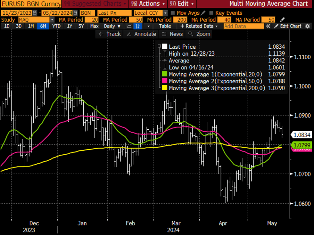Screen dimensions: 314x235
Task: Enable the Key Events checkbox
Action: click(211, 13)
